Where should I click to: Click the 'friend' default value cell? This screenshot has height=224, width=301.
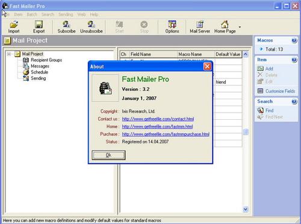tap(228, 82)
